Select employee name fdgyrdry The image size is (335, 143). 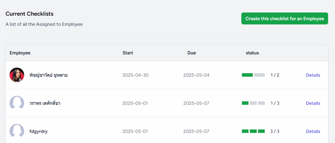(39, 132)
